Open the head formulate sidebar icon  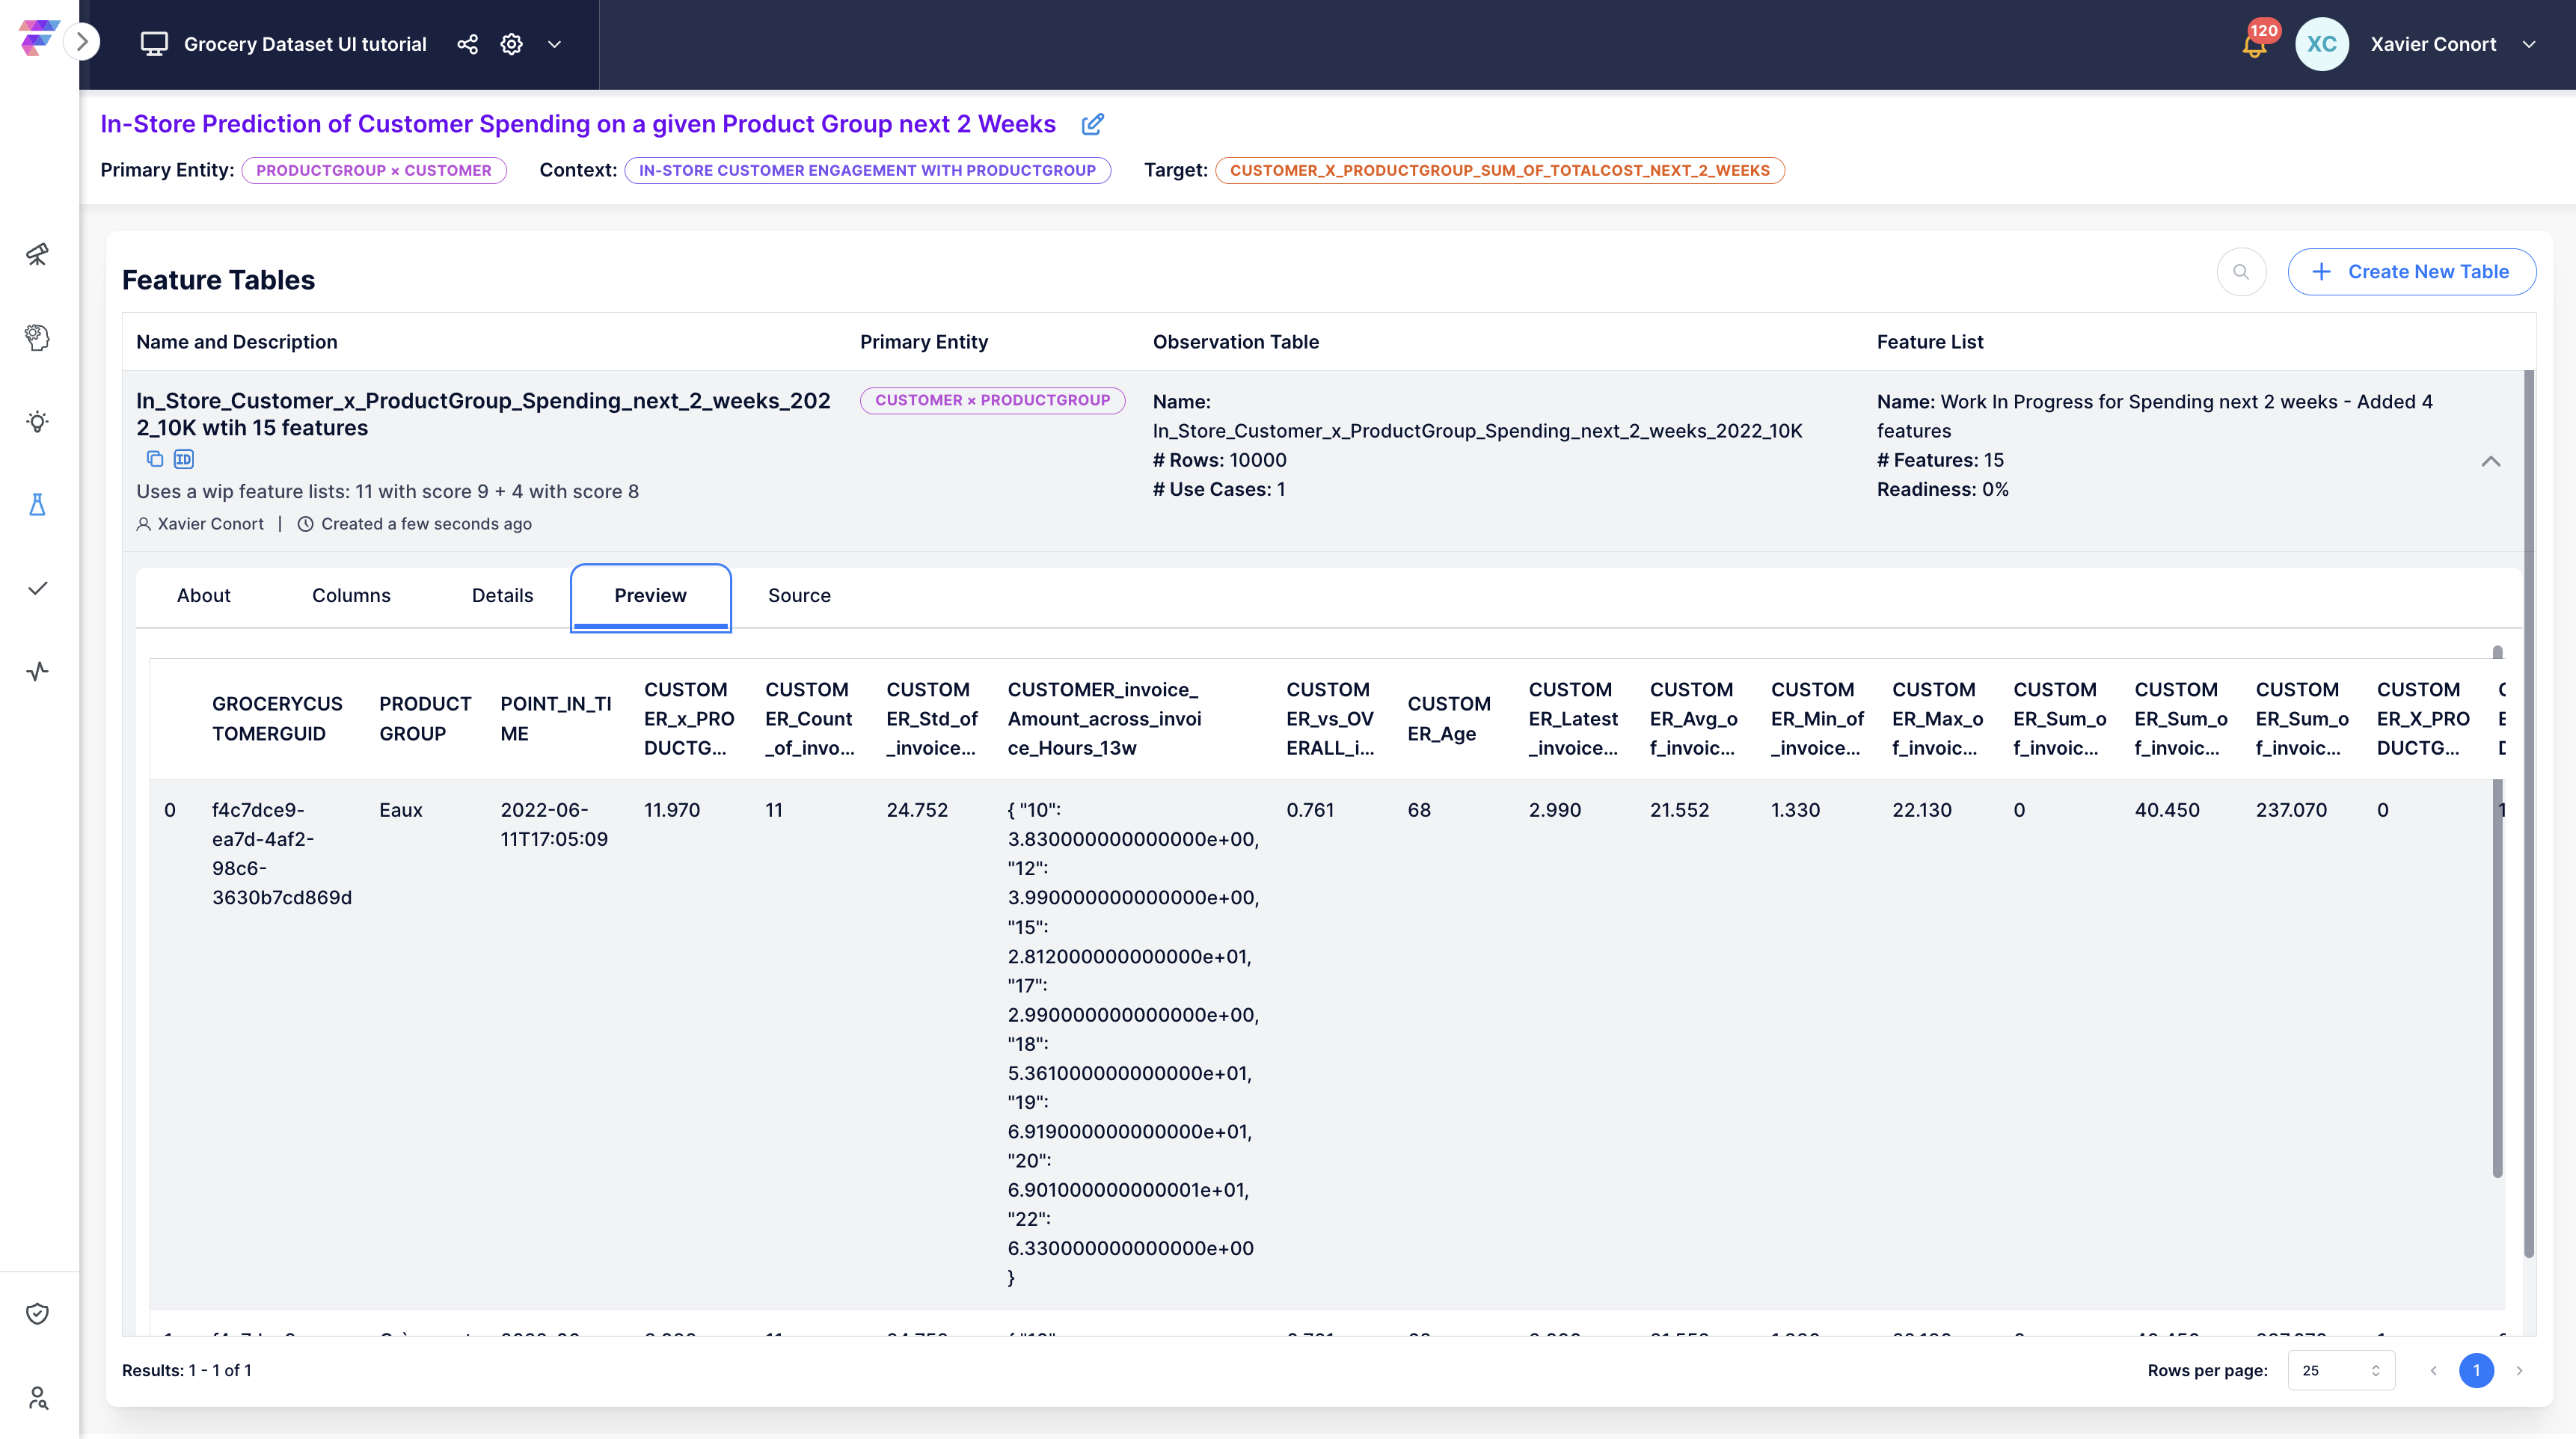coord(37,338)
